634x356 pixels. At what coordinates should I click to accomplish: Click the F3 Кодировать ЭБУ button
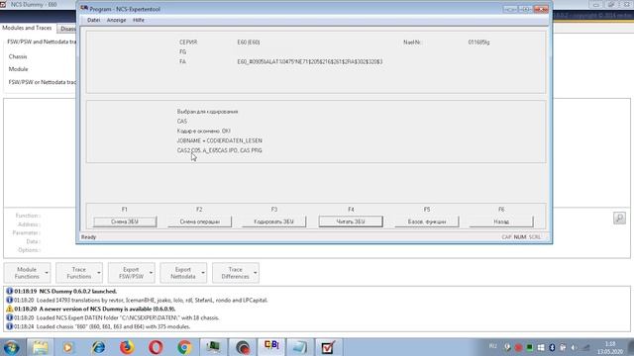coord(273,222)
